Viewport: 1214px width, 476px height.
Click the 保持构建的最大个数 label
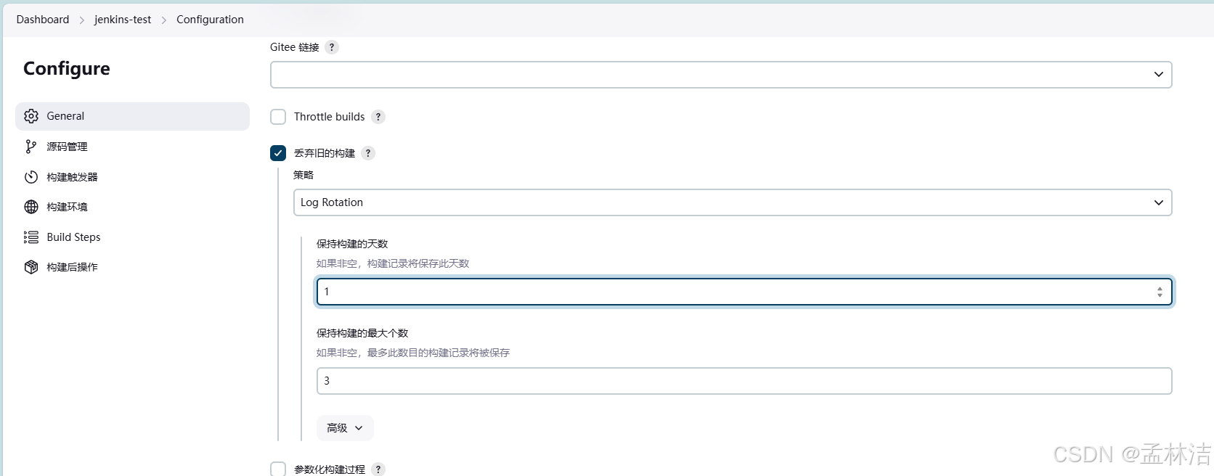(362, 333)
